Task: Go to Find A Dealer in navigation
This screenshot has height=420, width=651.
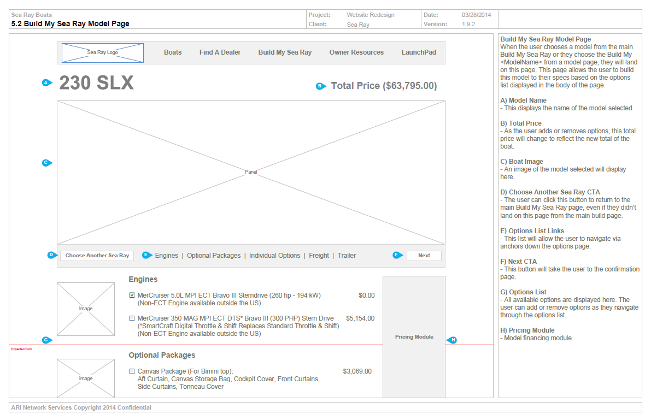Action: (x=220, y=52)
